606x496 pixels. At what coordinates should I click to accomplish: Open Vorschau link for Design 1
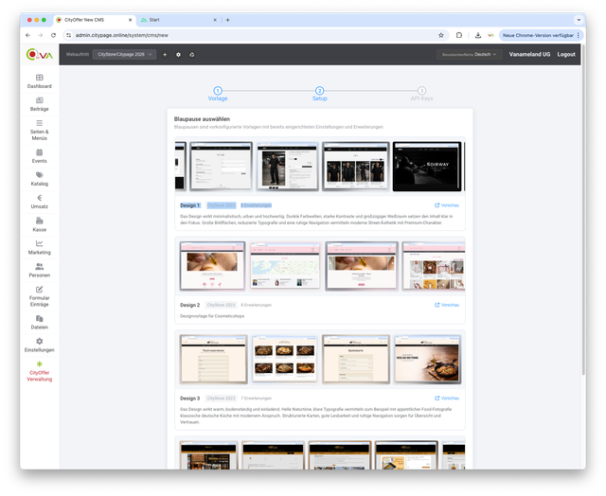[x=447, y=204]
